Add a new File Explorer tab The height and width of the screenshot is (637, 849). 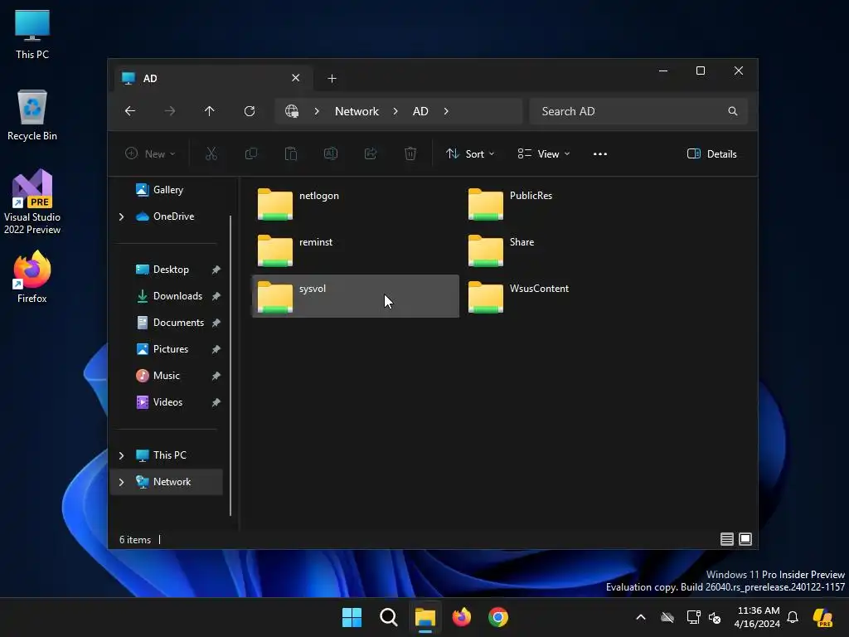point(332,79)
